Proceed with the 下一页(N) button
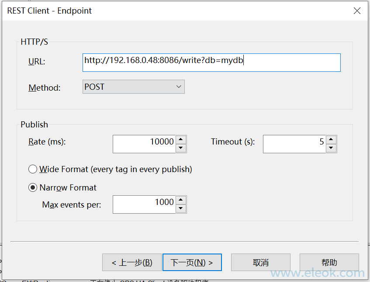370x282 pixels. coord(192,262)
